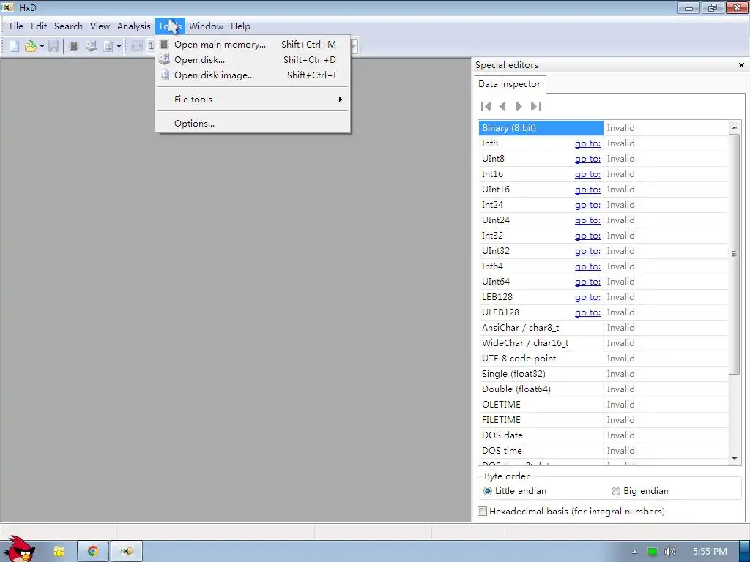Click the Data inspector vertical scrollbar thumb
Screen dimensions: 750x562
734,254
